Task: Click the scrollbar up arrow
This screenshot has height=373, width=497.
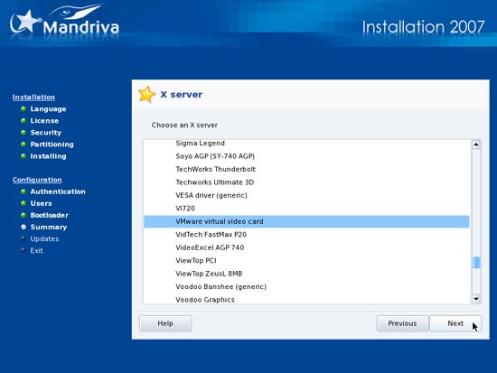Action: coord(476,145)
